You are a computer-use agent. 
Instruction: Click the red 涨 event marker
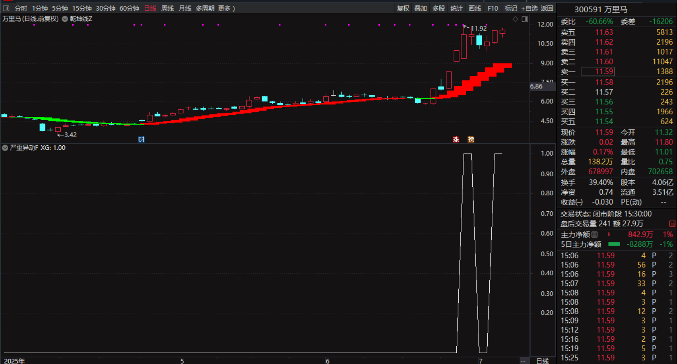[456, 139]
